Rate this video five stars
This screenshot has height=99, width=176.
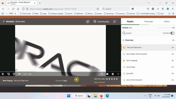click(117, 79)
